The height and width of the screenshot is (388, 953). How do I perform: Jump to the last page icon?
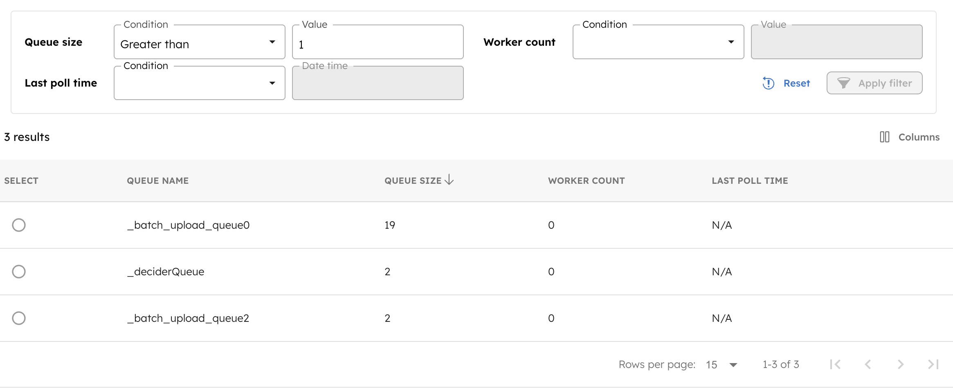point(932,364)
